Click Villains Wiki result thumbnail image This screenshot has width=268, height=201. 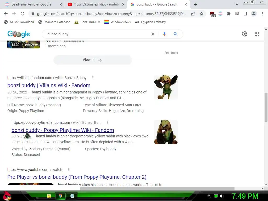pyautogui.click(x=166, y=87)
